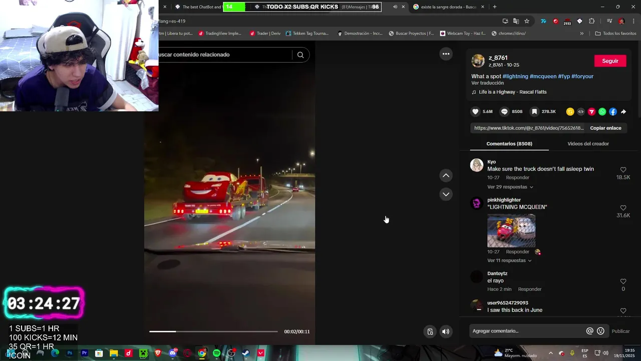641x361 pixels.
Task: Go to the previous video
Action: (446, 175)
